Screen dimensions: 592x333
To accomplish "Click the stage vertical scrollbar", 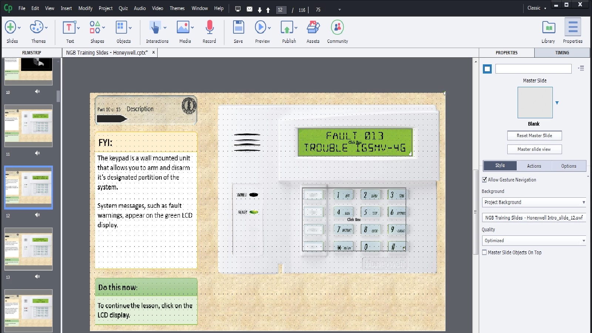I will click(475, 212).
